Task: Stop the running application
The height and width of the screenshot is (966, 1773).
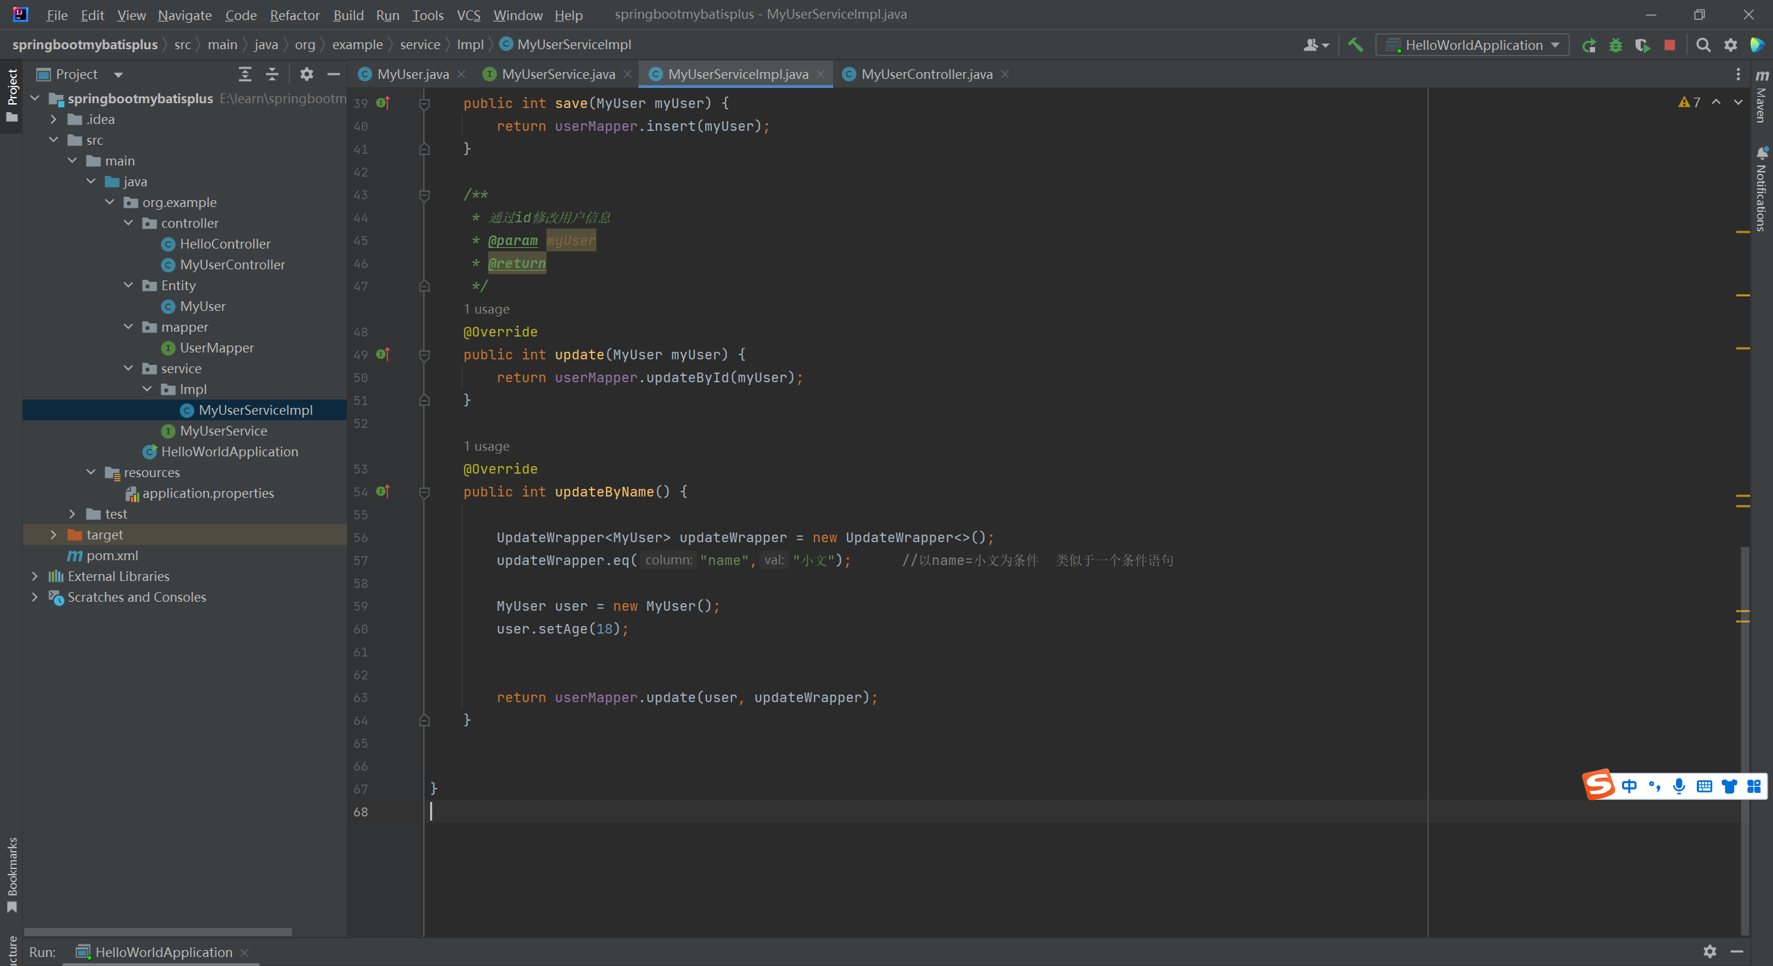Action: (1670, 45)
